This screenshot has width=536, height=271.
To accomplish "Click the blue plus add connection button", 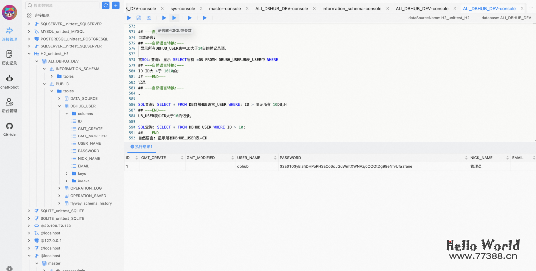I will [x=116, y=5].
